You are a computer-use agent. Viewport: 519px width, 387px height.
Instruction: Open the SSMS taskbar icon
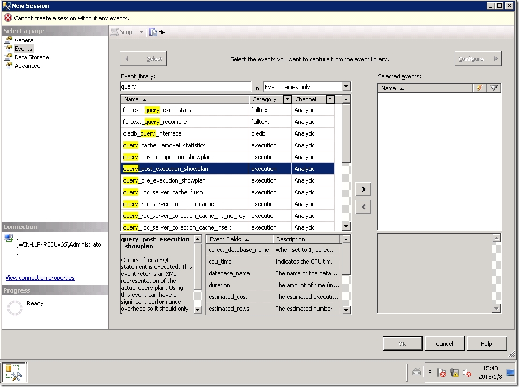pos(14,372)
